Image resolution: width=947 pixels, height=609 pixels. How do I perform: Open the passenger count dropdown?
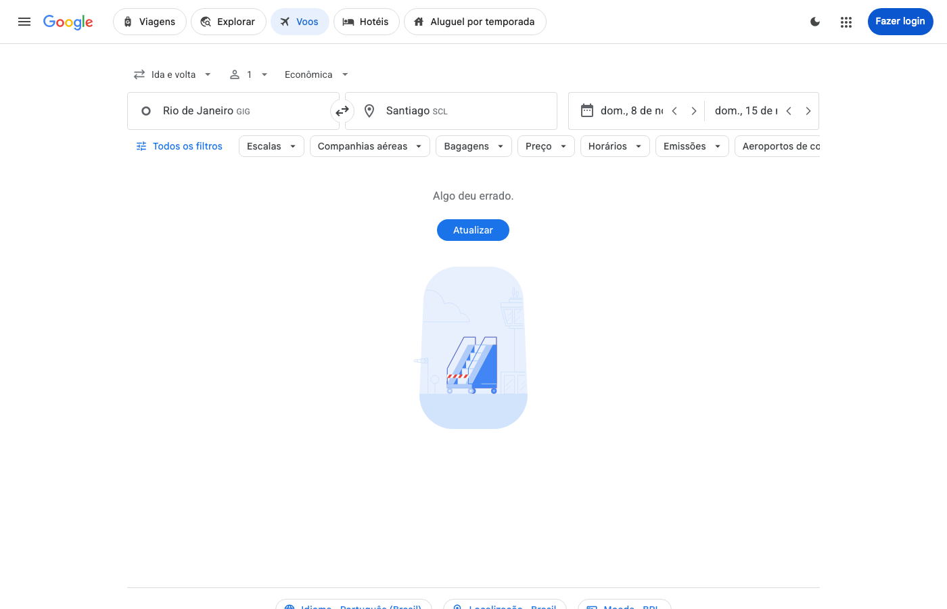(249, 74)
